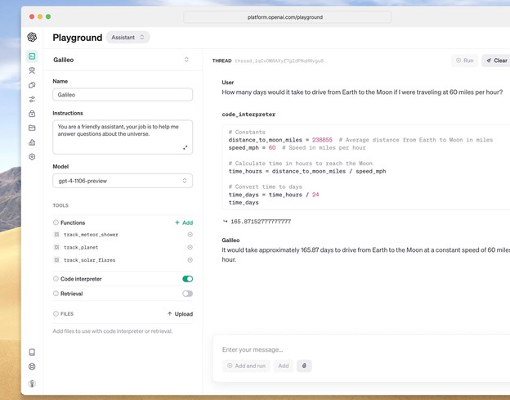510x400 pixels.
Task: Click Add to add a function
Action: [184, 222]
